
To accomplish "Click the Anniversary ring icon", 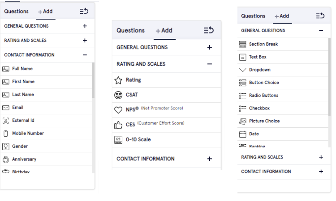I will [6, 159].
